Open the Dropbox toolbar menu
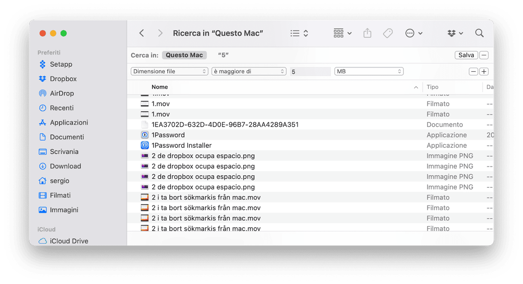The height and width of the screenshot is (284, 523). tap(455, 33)
